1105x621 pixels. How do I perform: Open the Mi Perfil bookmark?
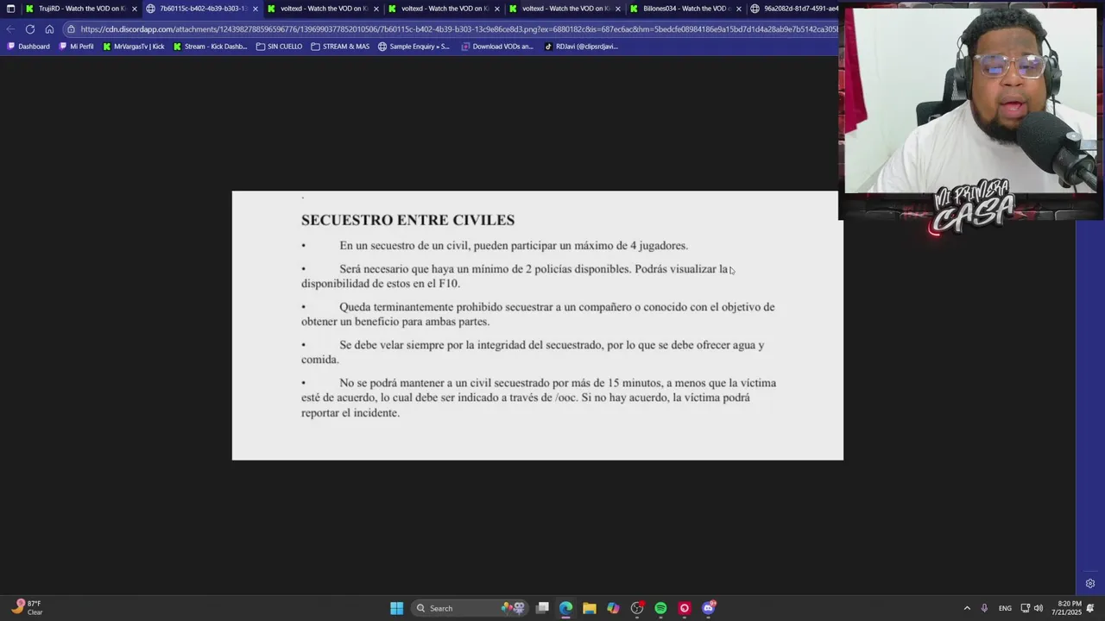(76, 47)
